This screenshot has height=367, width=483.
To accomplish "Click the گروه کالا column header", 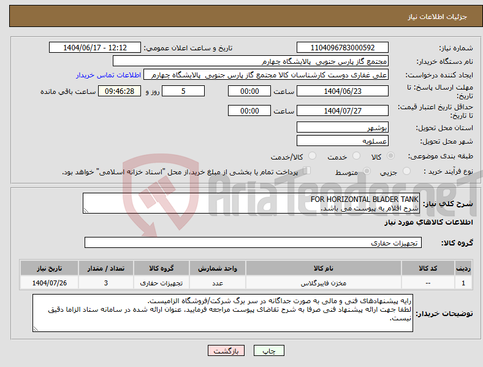I will tap(161, 268).
